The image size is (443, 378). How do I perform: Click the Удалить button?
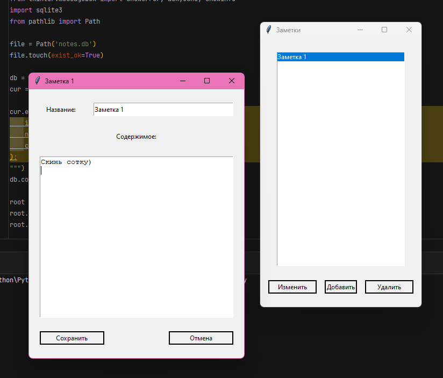(389, 287)
